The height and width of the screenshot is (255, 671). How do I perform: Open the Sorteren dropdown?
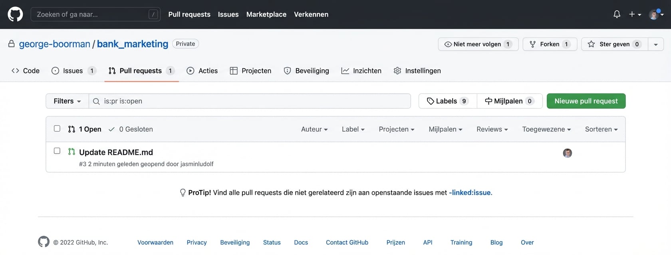click(x=601, y=129)
